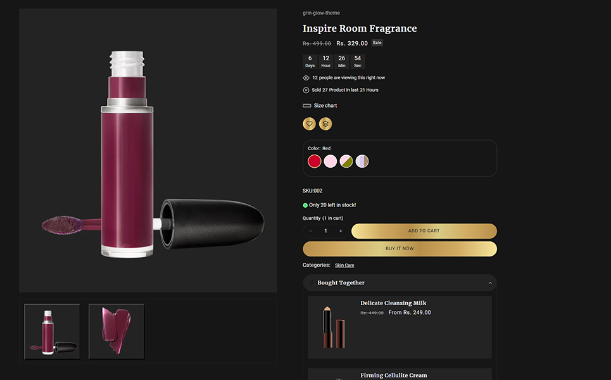This screenshot has width=611, height=380.
Task: Click the main lip gloss product image
Action: click(x=148, y=151)
